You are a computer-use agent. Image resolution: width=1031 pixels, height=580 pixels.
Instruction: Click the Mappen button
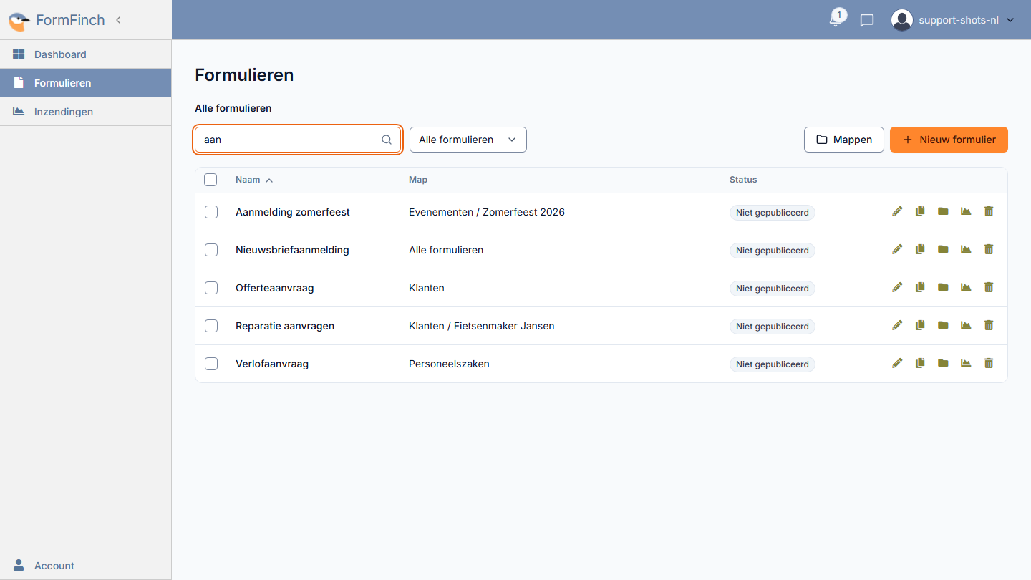[844, 140]
